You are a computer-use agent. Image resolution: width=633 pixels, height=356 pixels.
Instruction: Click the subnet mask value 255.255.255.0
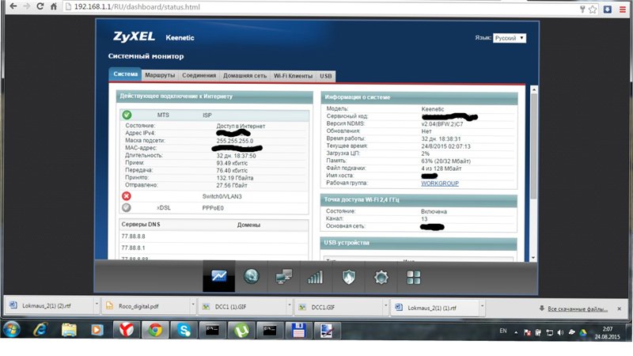point(234,141)
